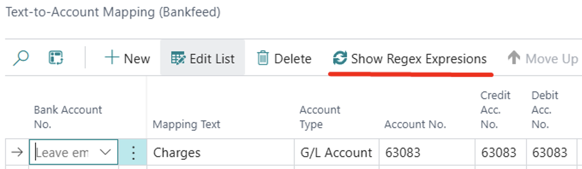Open the list analysis view icon
The image size is (582, 169).
[x=56, y=58]
